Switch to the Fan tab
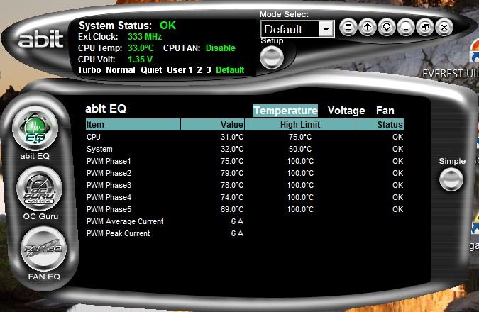479x312 pixels. tap(385, 111)
